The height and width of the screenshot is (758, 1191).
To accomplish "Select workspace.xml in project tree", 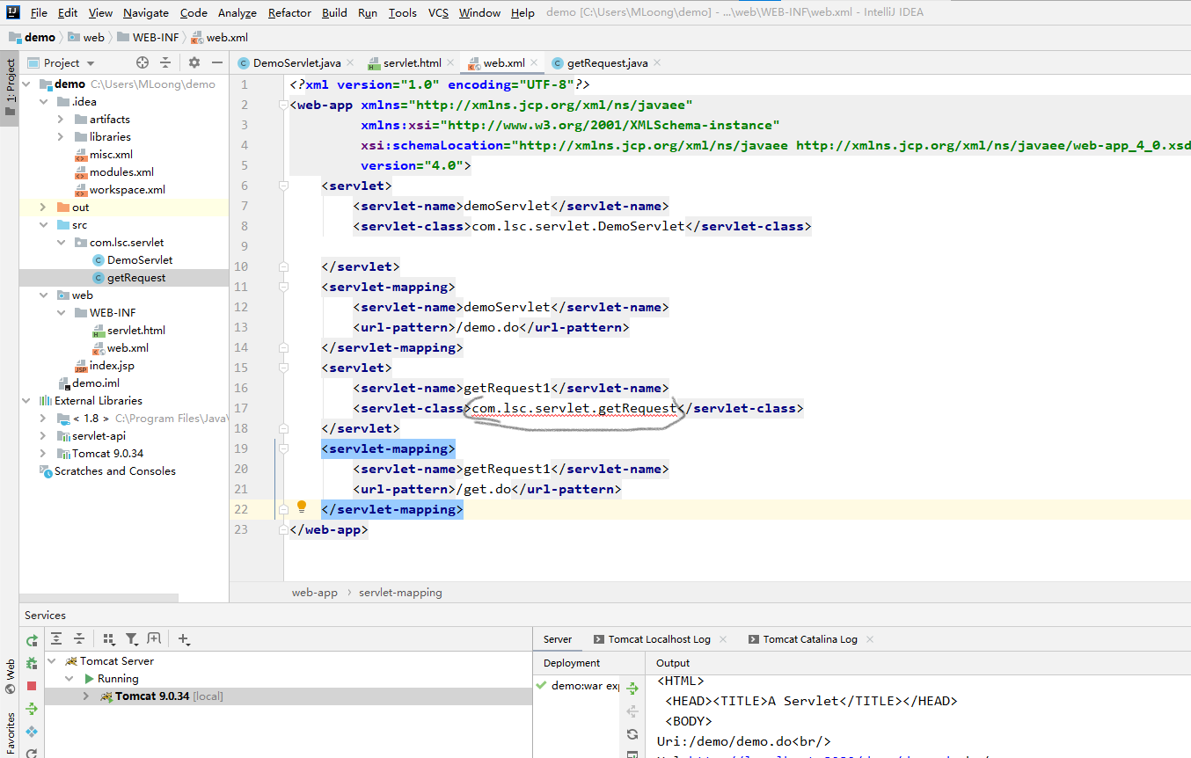I will [119, 190].
